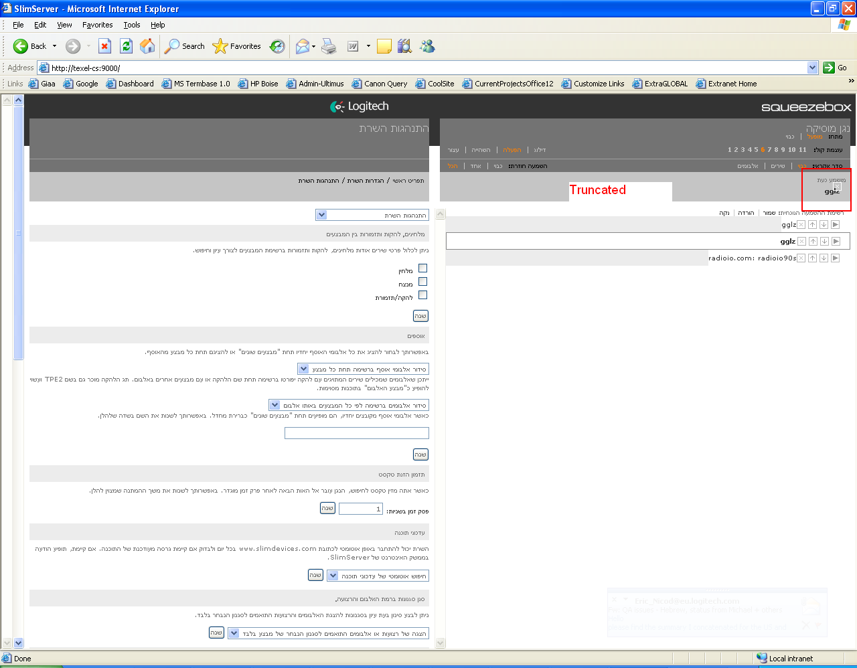Click the Stop icon in the IE toolbar
Image resolution: width=857 pixels, height=668 pixels.
[x=104, y=46]
